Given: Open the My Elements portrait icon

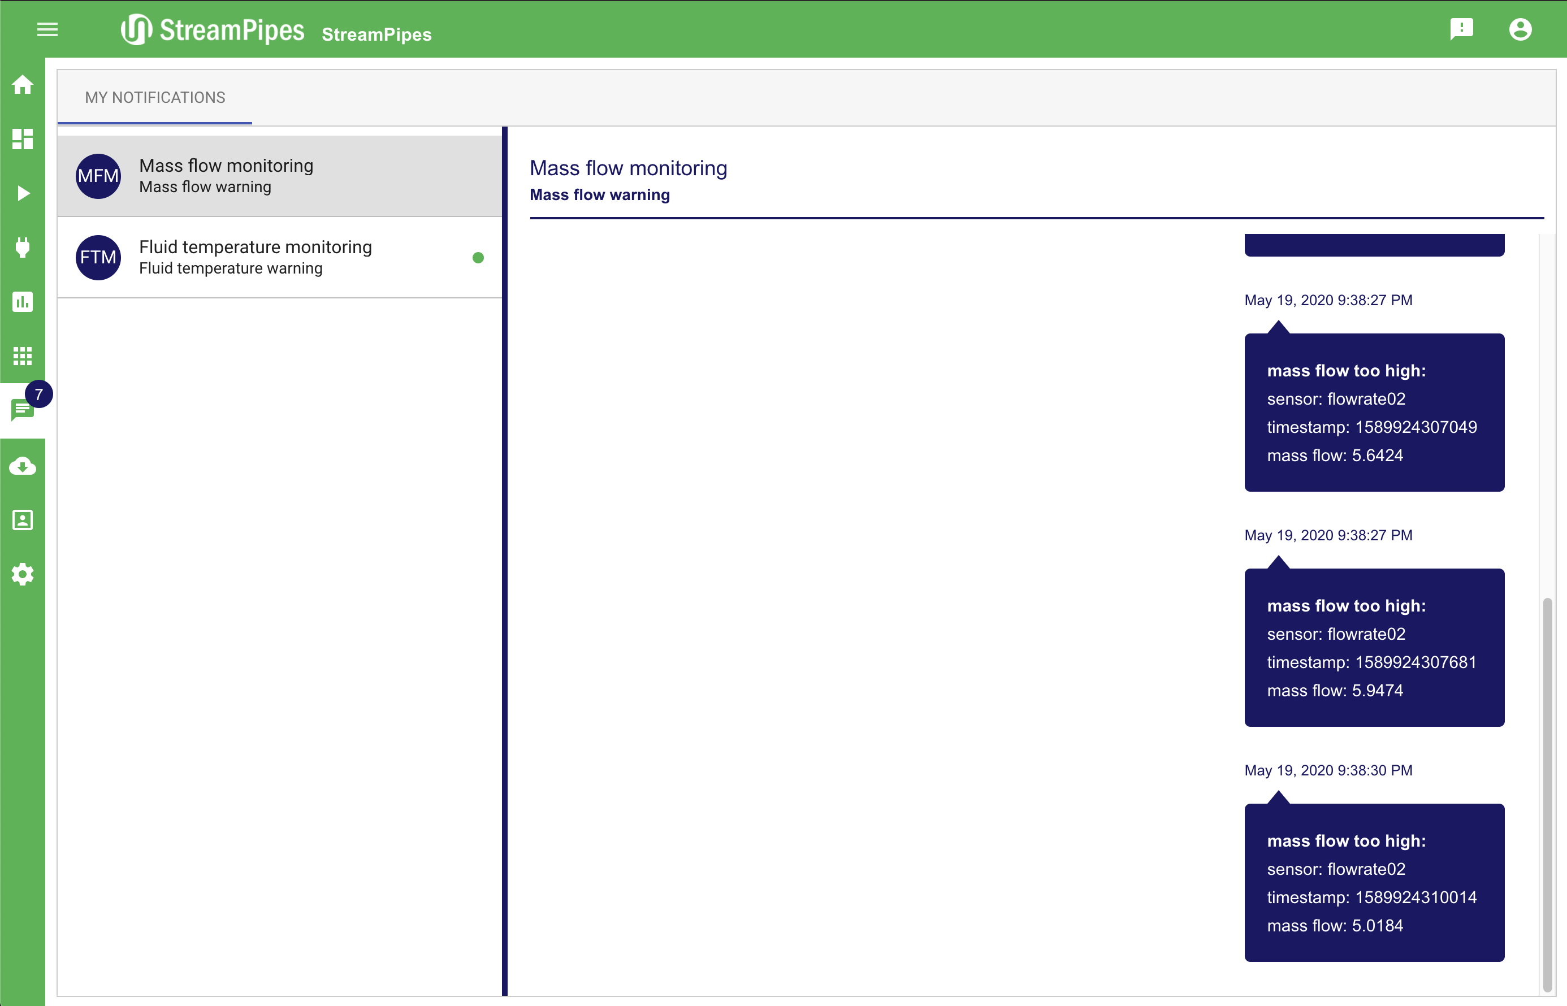Looking at the screenshot, I should point(23,520).
